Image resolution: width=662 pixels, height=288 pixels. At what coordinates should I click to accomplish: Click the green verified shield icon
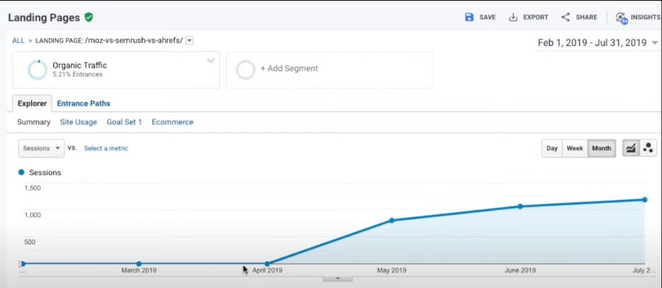[x=88, y=17]
